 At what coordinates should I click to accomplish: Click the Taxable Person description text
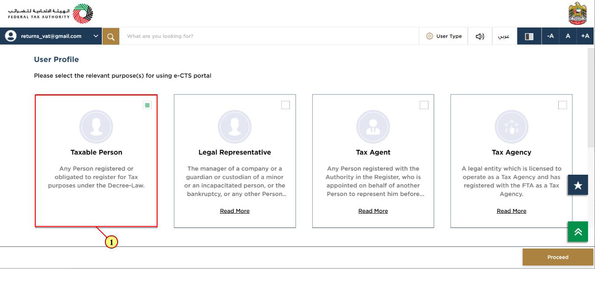[96, 177]
